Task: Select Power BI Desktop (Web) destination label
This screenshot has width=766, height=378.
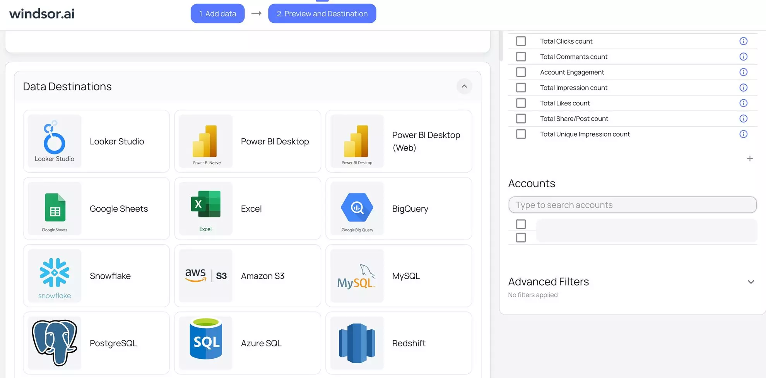Action: (426, 141)
